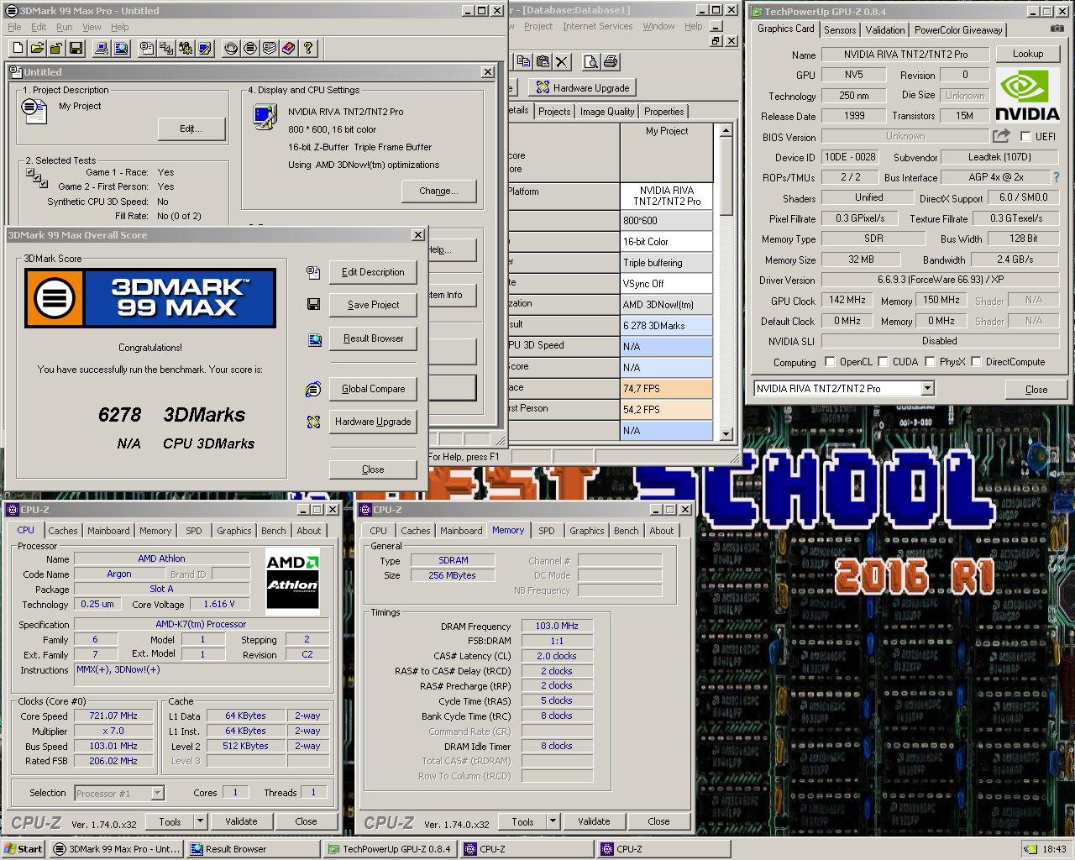The image size is (1075, 860).
Task: Switch to Result Browser in the taskbar
Action: [x=254, y=849]
